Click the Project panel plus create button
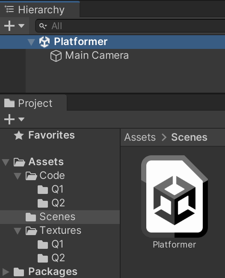Screen dimensions: 225x278 click(x=9, y=119)
